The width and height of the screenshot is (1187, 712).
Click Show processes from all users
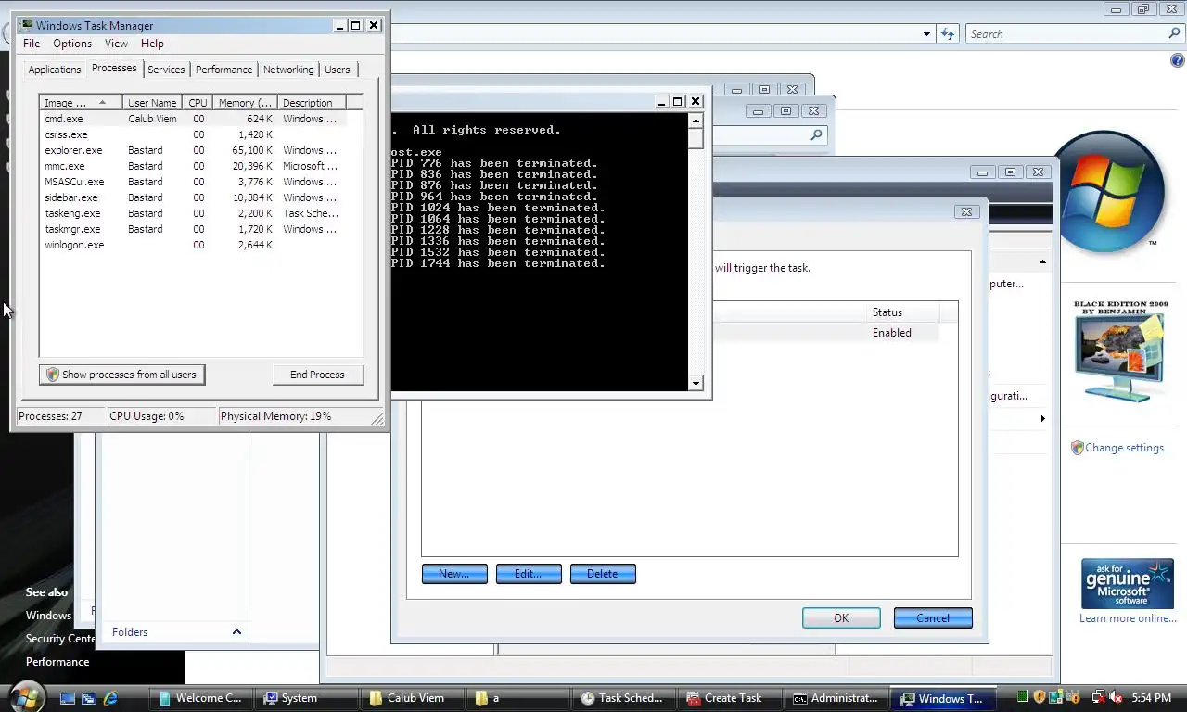click(x=122, y=375)
